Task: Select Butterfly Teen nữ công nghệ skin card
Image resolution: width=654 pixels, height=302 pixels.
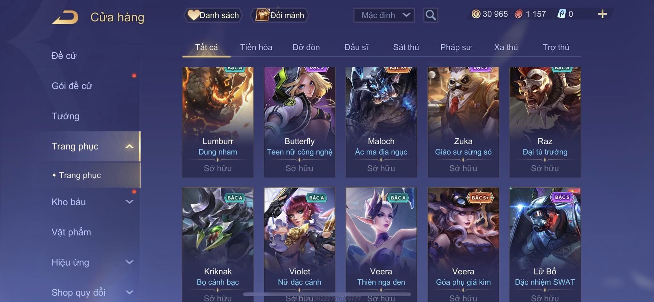Action: coord(299,122)
